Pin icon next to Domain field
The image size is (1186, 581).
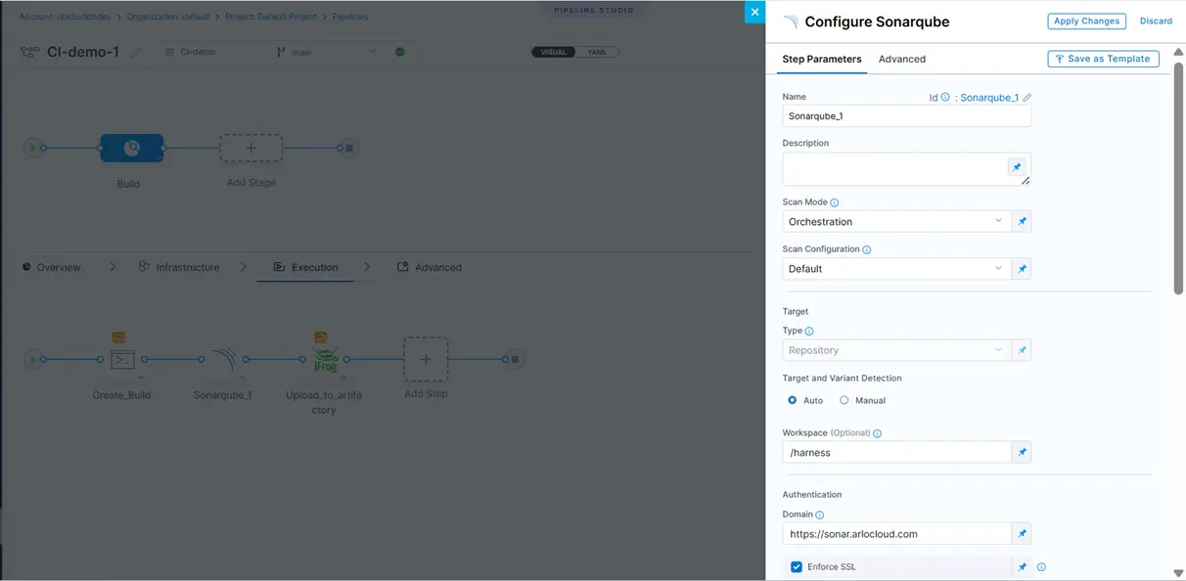coord(1022,534)
